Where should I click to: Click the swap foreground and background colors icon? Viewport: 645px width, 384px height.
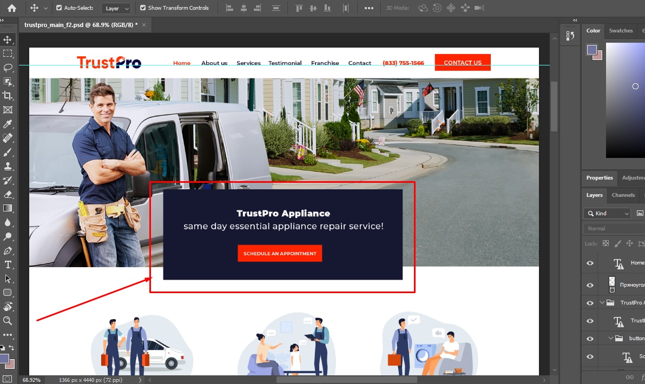point(11,347)
